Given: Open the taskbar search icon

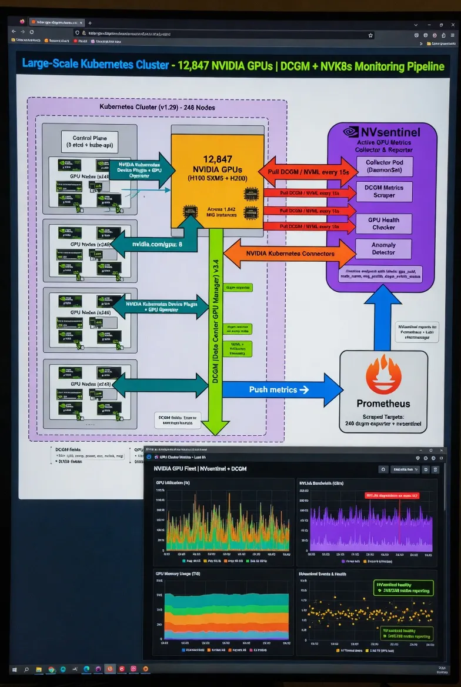Looking at the screenshot, I should 26,670.
